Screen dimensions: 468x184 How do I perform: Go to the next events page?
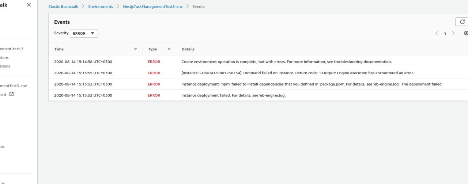point(453,33)
